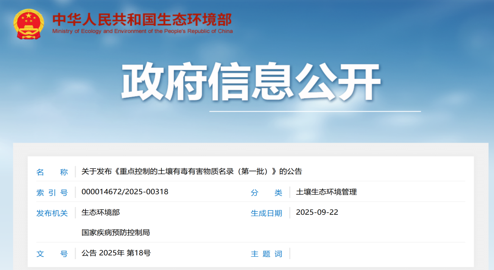Click the 分类 label
This screenshot has height=270, width=494.
click(266, 193)
